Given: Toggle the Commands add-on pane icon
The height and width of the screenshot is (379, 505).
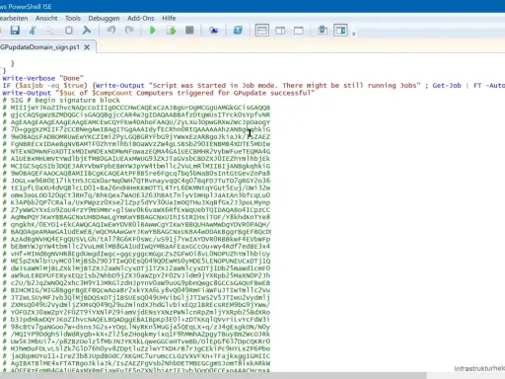Looking at the screenshot, I should [x=340, y=31].
